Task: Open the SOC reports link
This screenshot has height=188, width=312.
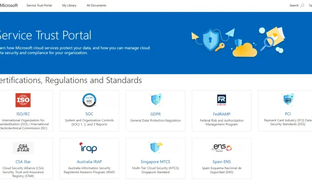Action: pos(89,114)
